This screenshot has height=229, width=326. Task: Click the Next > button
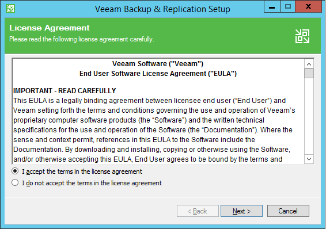coord(241,211)
